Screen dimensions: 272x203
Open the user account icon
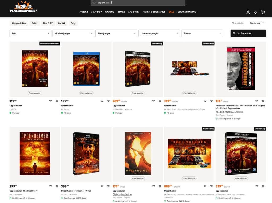click(248, 12)
